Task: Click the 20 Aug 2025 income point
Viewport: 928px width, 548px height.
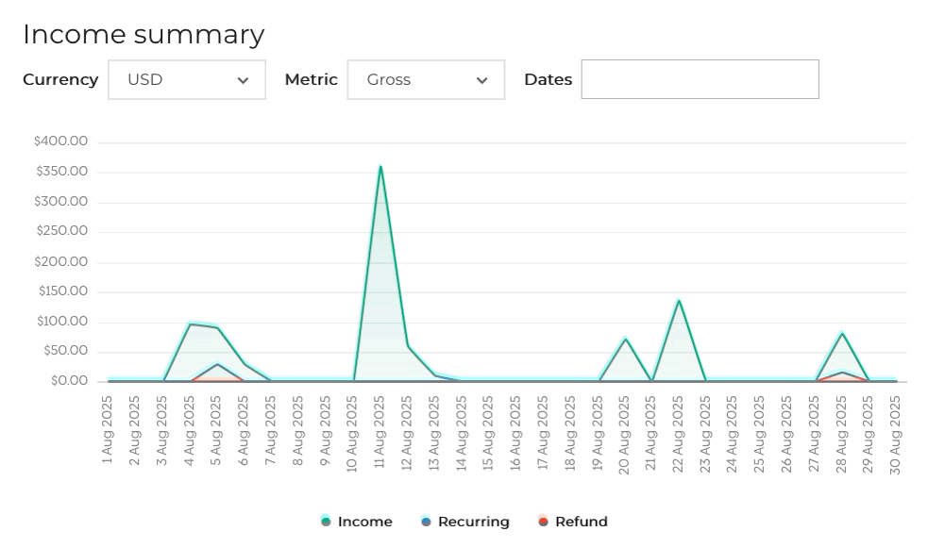Action: point(625,339)
